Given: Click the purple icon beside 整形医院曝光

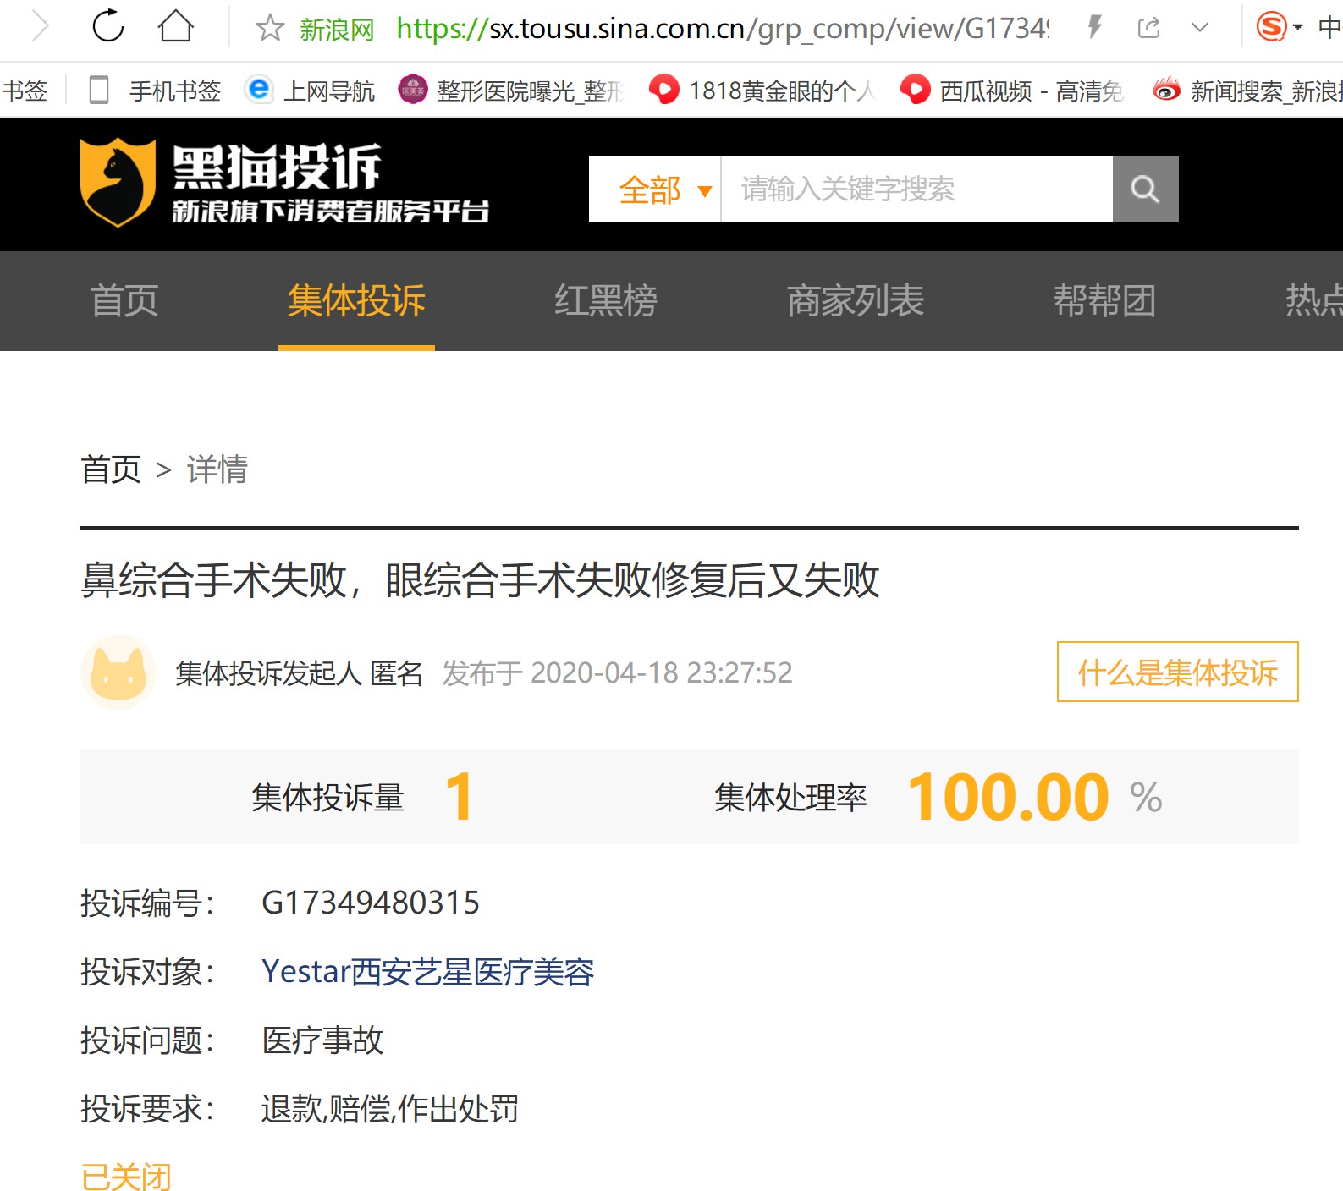Looking at the screenshot, I should click(x=413, y=89).
